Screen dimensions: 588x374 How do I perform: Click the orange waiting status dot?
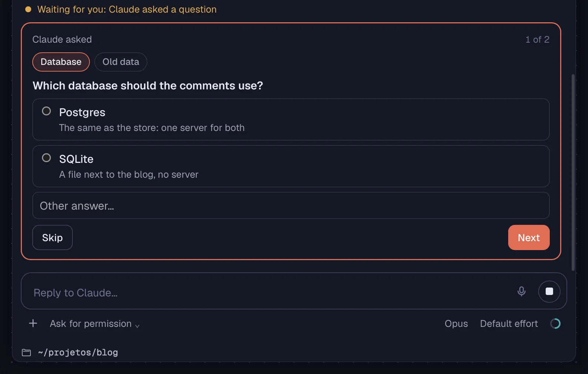tap(28, 9)
